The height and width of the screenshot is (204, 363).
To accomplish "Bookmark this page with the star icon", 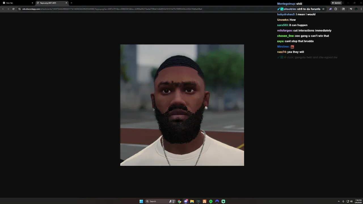I will click(323, 9).
